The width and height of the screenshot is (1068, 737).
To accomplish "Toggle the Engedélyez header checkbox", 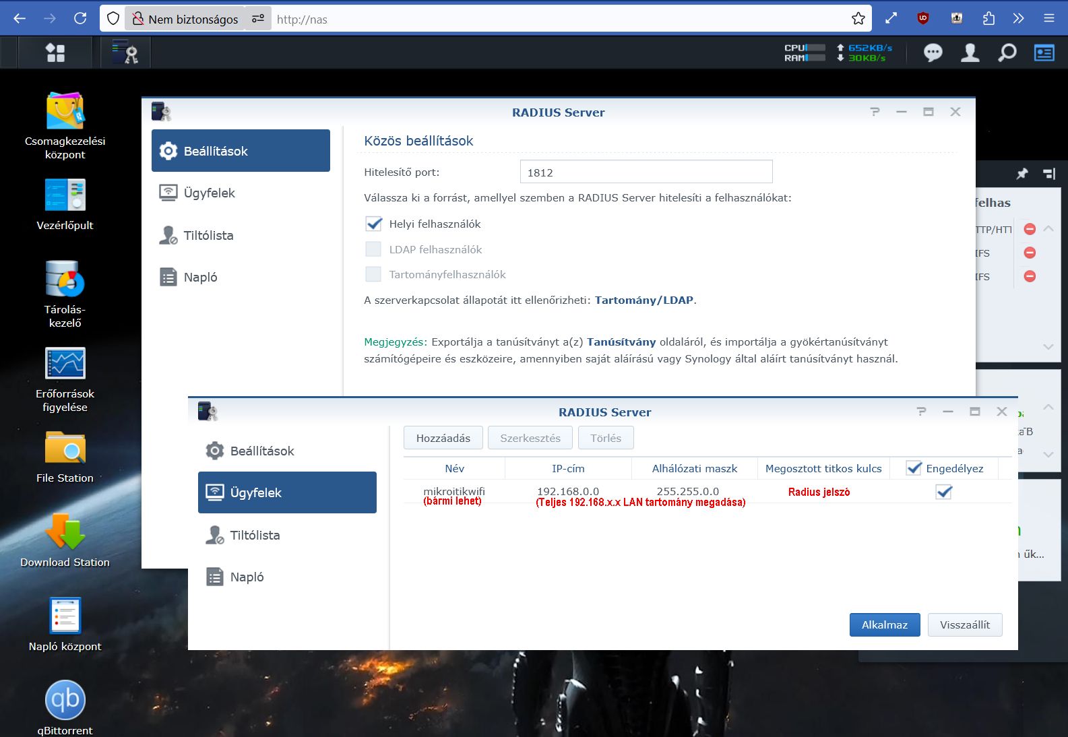I will [x=914, y=468].
